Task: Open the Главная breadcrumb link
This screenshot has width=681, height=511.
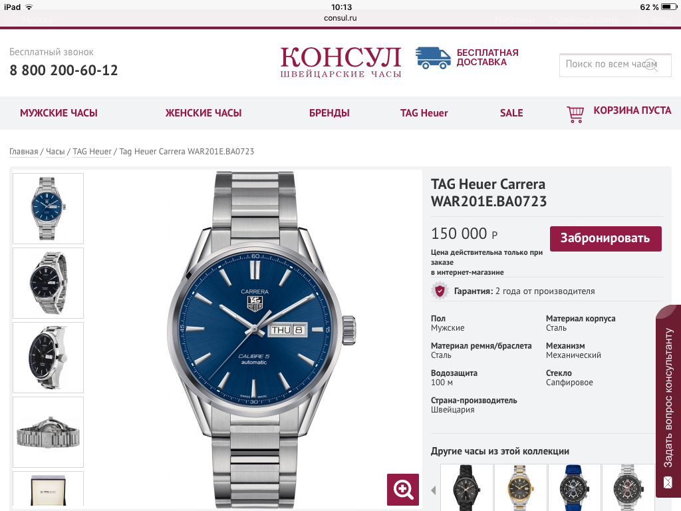Action: pyautogui.click(x=24, y=152)
